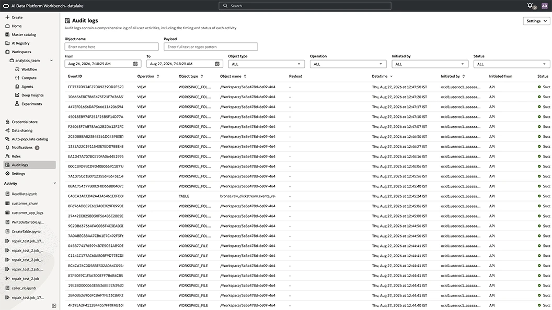The image size is (552, 310).
Task: Click the Notifications bell in sidebar
Action: tap(7, 148)
